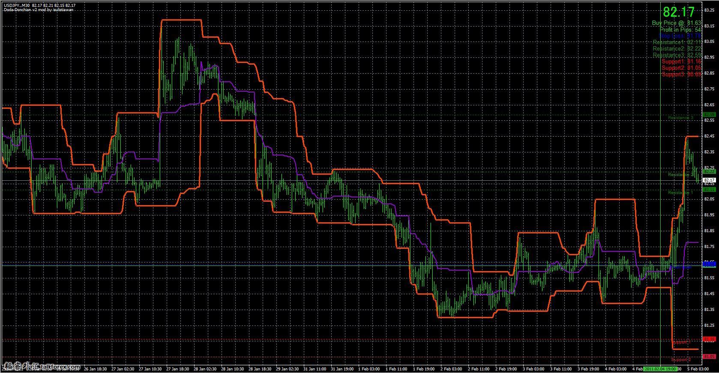This screenshot has width=719, height=373.
Task: Click the '31 Jan 19:00' time axis label
Action: coord(342,369)
